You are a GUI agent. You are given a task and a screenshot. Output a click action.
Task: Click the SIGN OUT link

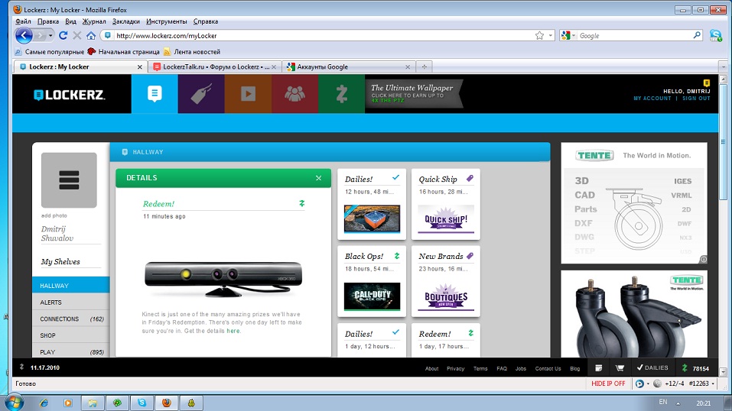coord(696,99)
